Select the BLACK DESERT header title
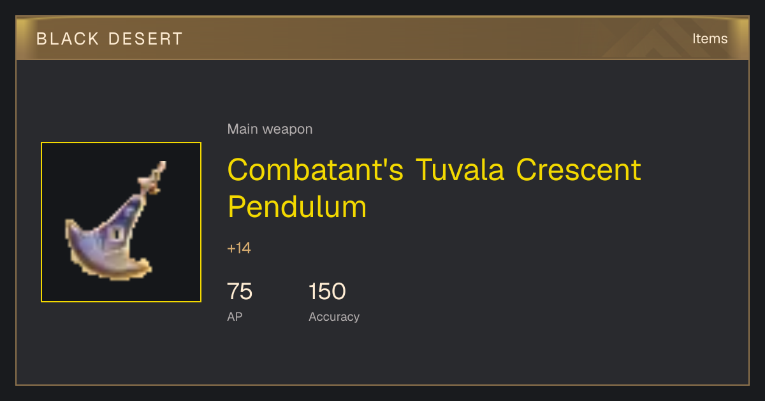This screenshot has width=765, height=401. click(x=110, y=39)
